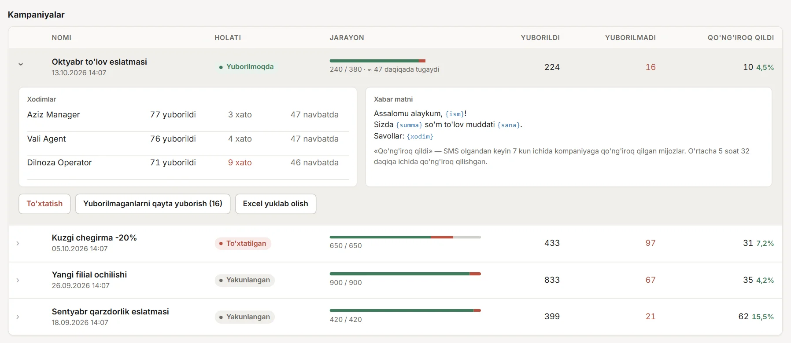Click the 650 / 650 progress bar
This screenshot has height=343, width=791.
tap(405, 237)
